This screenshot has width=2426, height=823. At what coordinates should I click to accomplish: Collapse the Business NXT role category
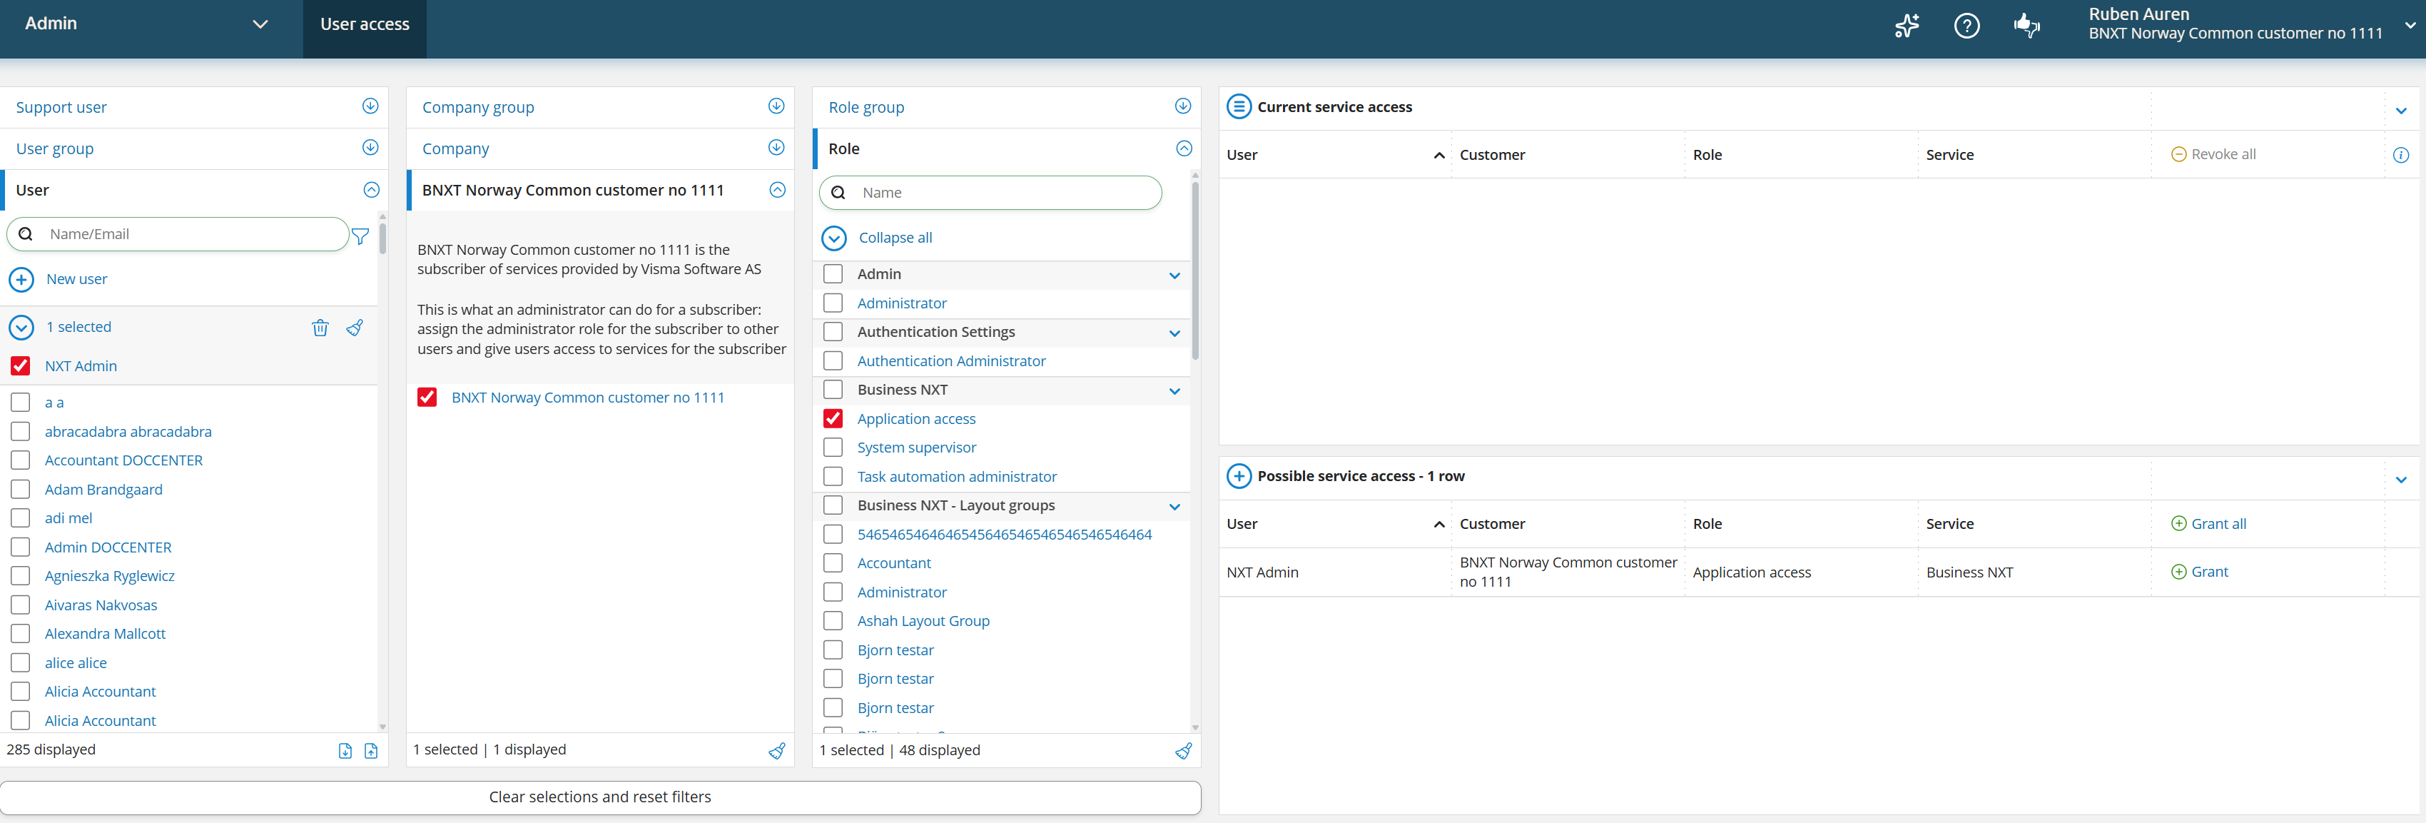tap(1174, 390)
